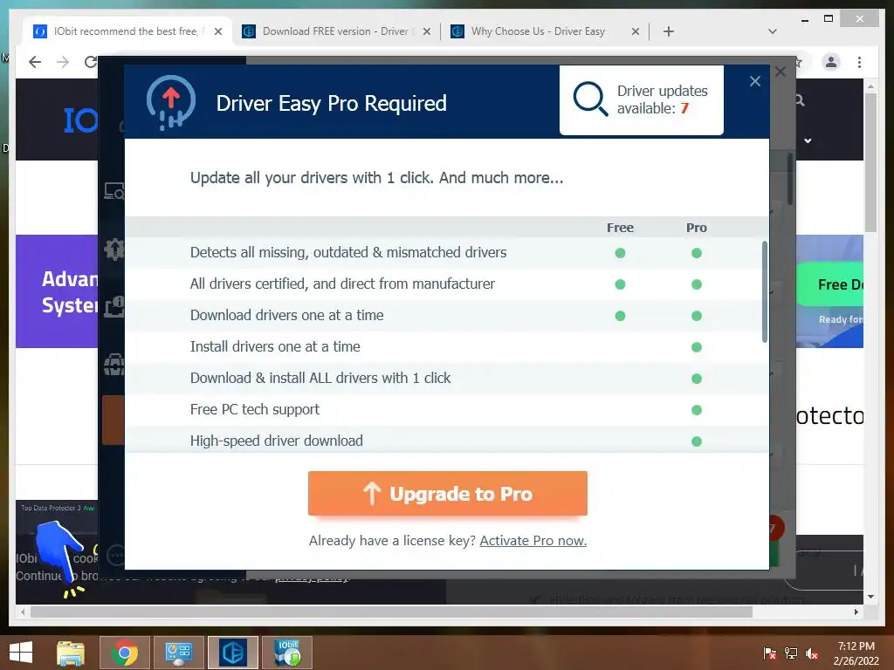Open the Chrome profile avatar
Screen dimensions: 894x670
coord(831,62)
